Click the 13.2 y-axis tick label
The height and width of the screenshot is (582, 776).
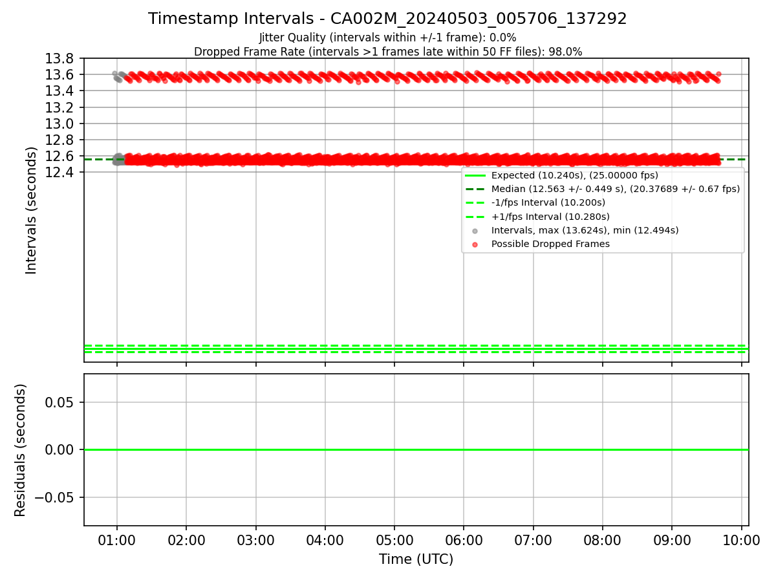60,107
